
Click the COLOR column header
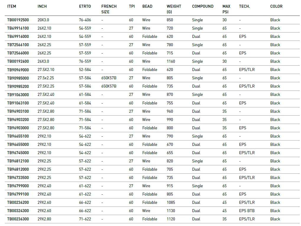(276, 6)
